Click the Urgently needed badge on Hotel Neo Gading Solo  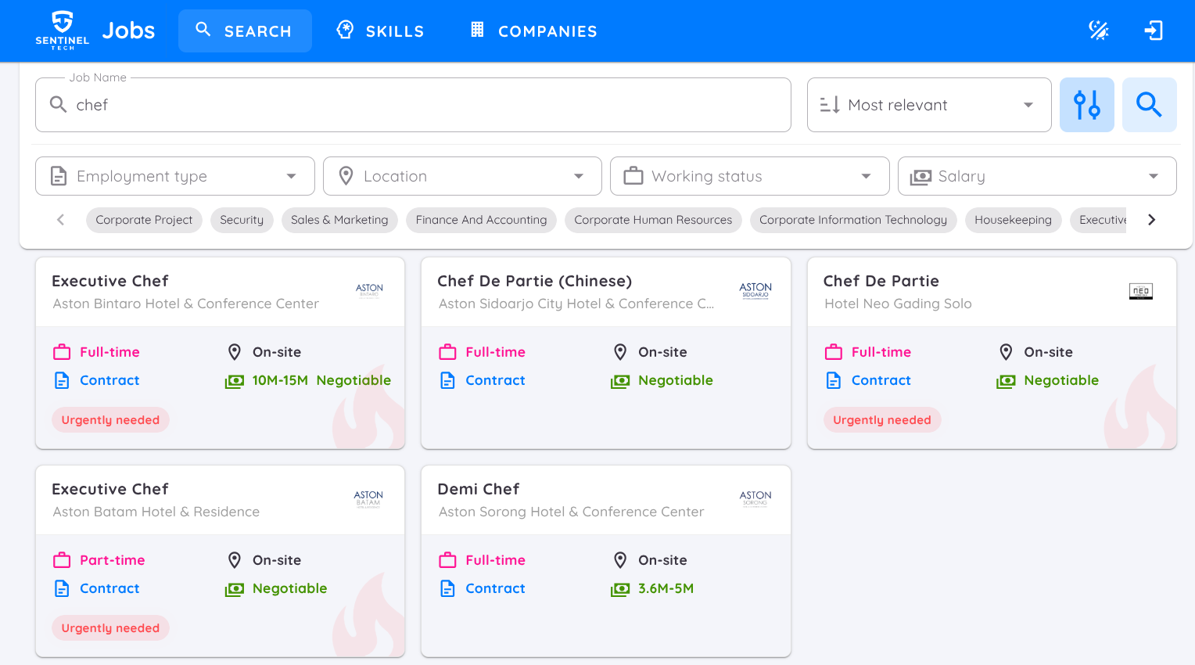882,419
